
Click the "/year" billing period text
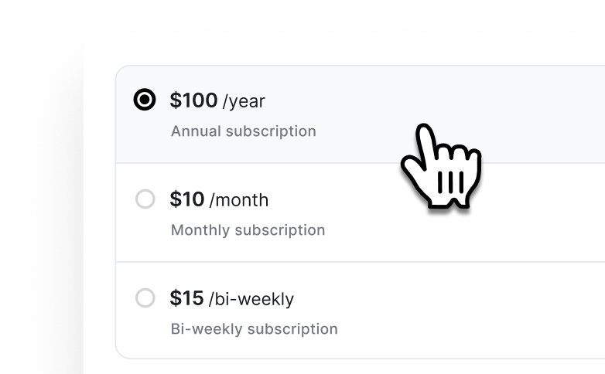244,101
